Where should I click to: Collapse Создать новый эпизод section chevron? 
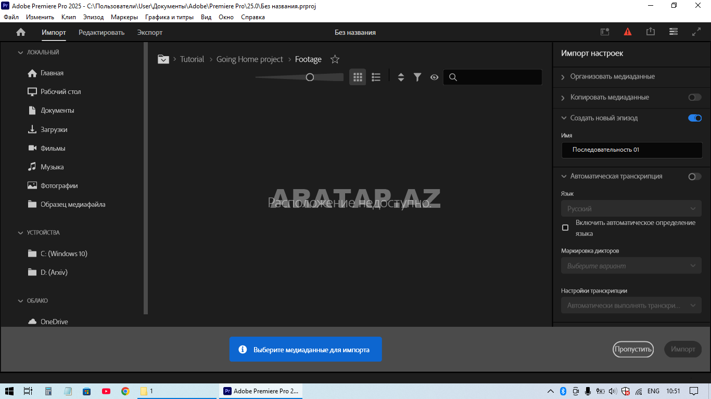tap(564, 118)
